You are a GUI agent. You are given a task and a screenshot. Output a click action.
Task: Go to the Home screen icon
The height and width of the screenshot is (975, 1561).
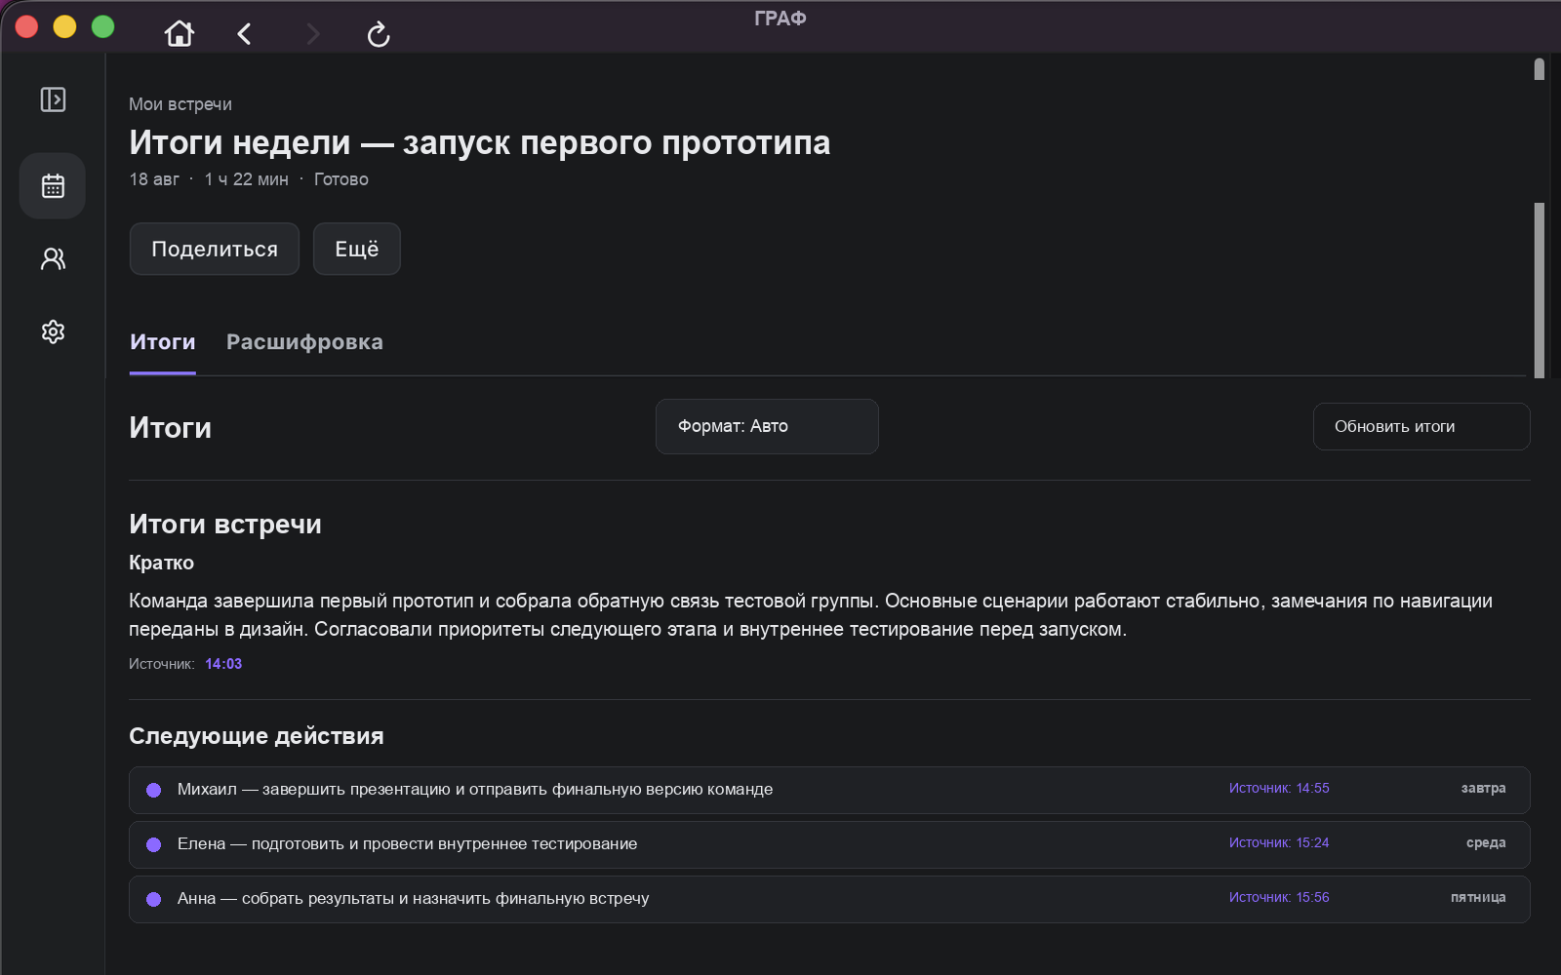pyautogui.click(x=180, y=34)
